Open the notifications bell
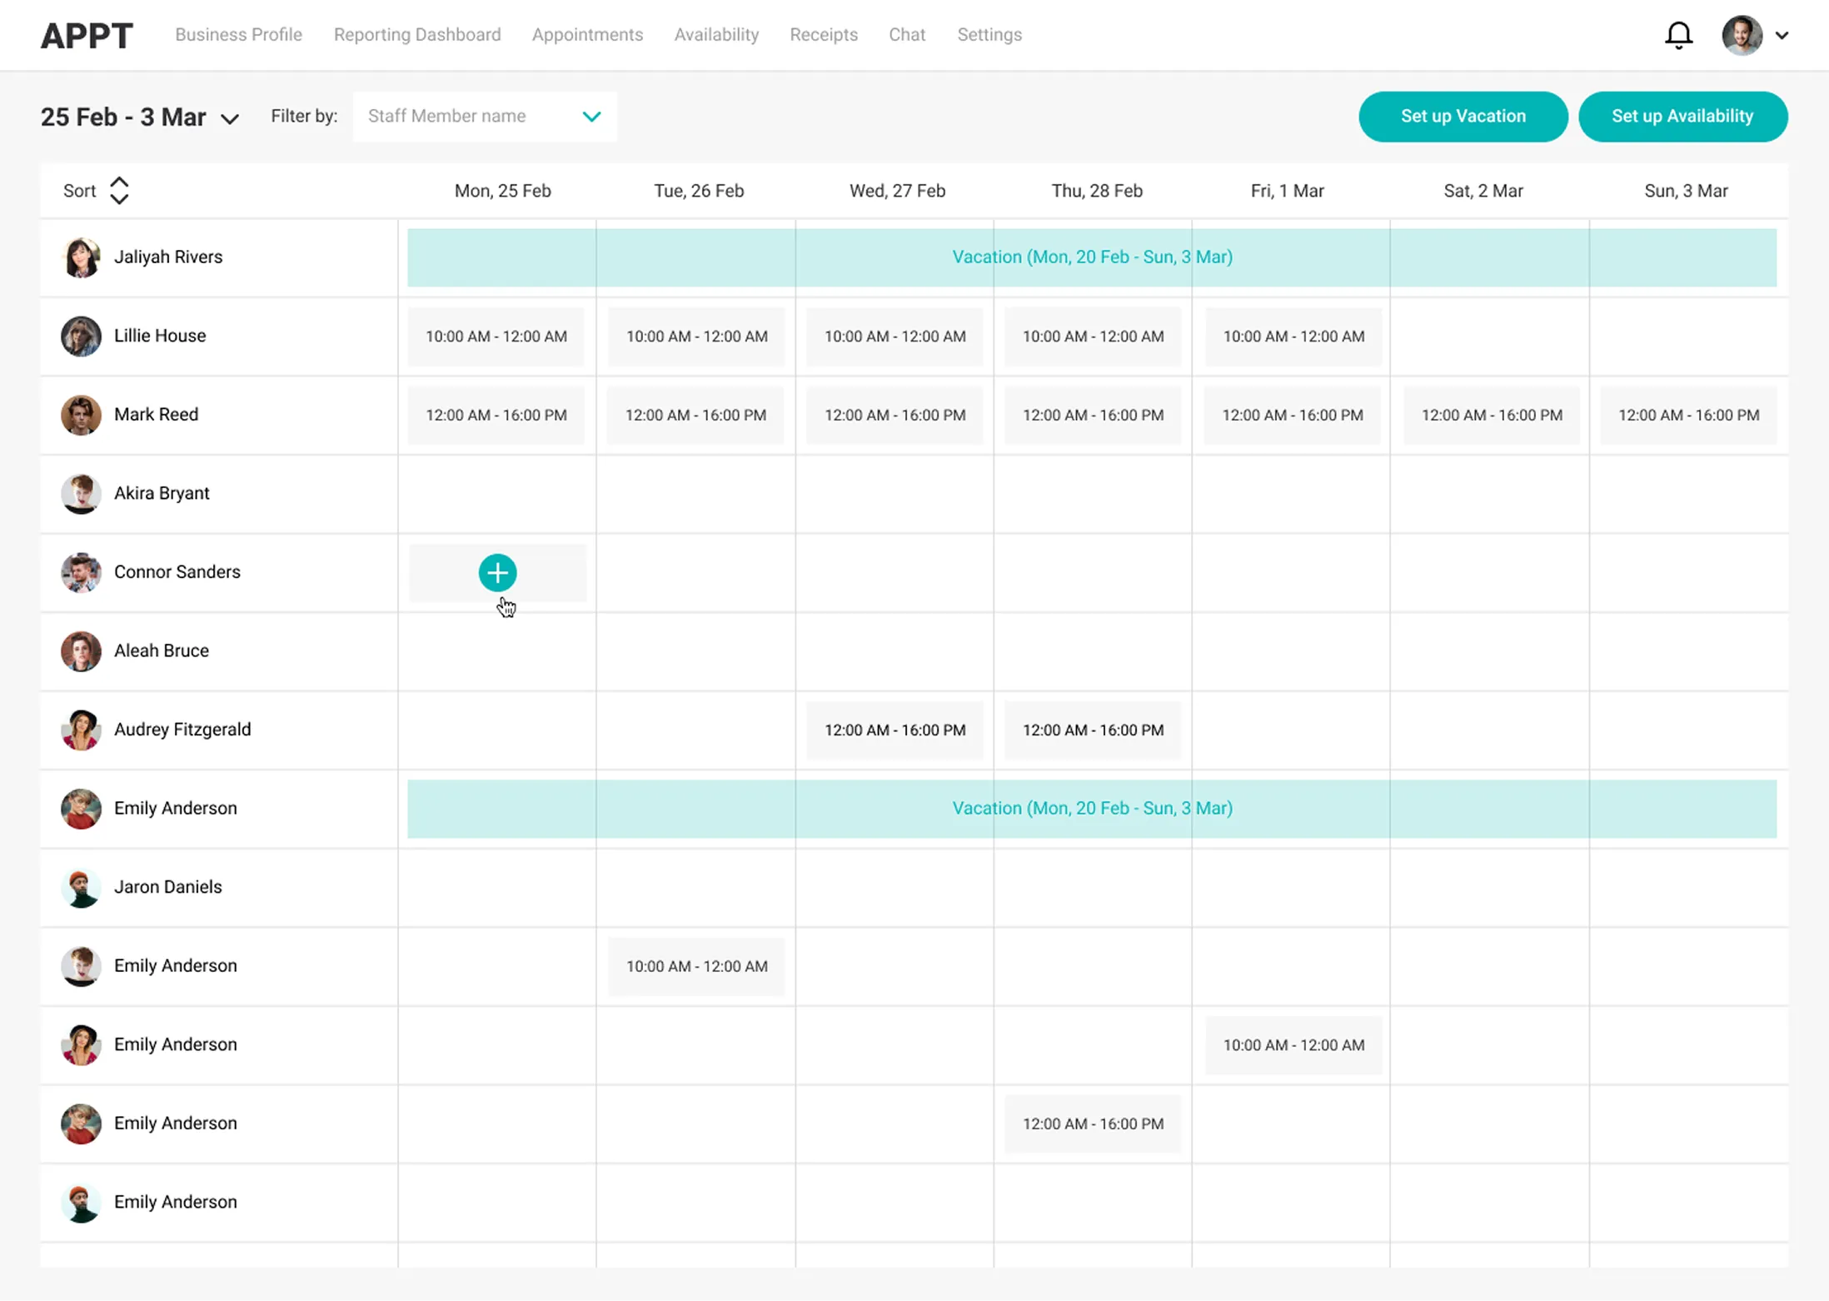This screenshot has height=1301, width=1829. [x=1678, y=35]
